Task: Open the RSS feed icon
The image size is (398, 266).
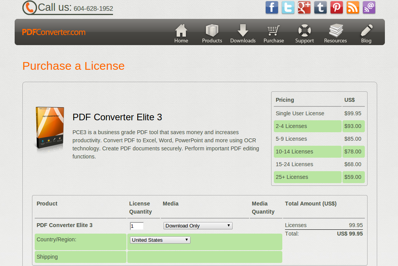Action: (353, 8)
